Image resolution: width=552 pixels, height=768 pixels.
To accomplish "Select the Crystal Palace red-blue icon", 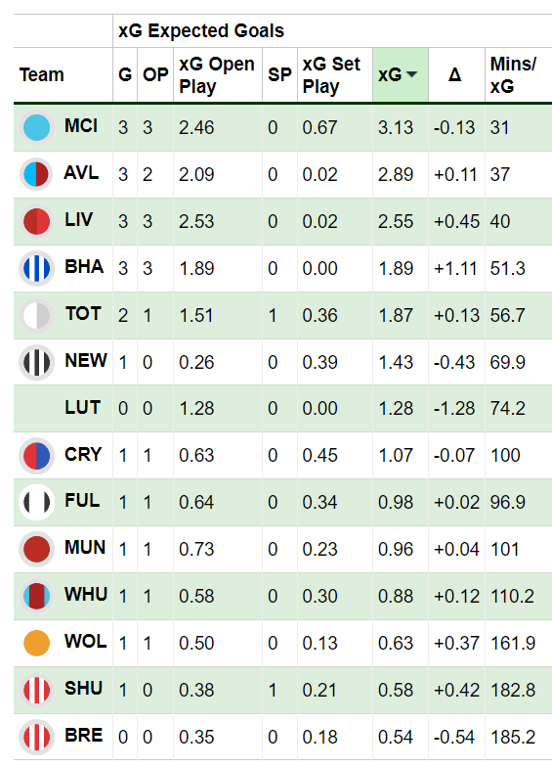I will 37,456.
